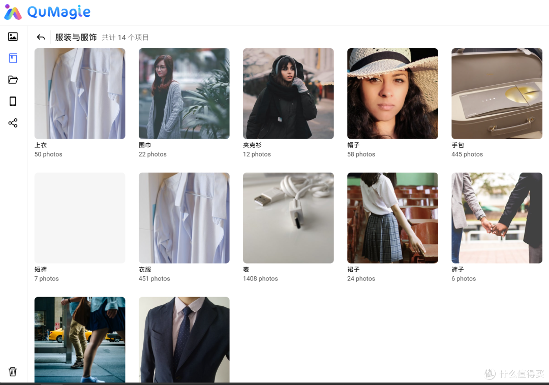Open the 围巾 album thumbnail
Viewport: 549px width, 385px height.
184,94
